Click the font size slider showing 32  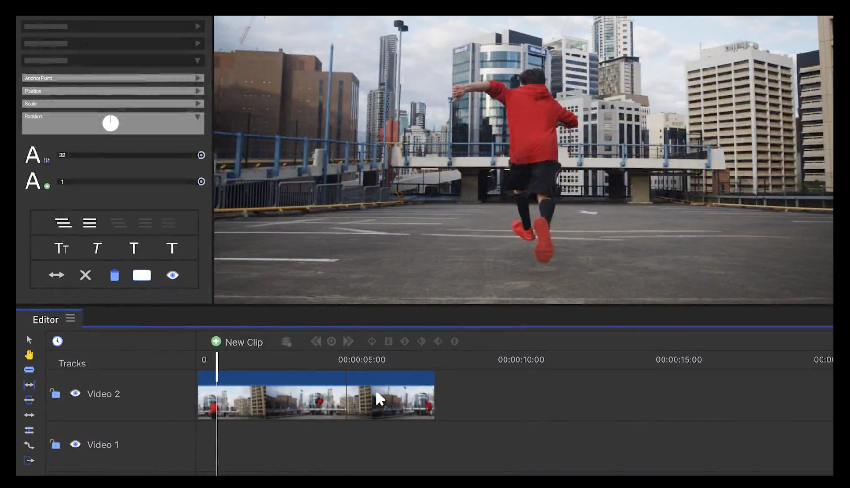(x=130, y=155)
